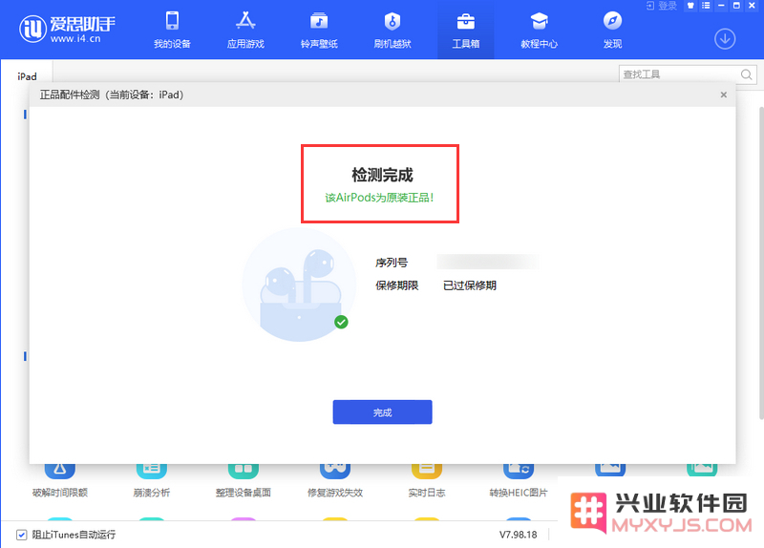The width and height of the screenshot is (764, 548).
Task: Open 修复游戏失效 tool
Action: coord(335,480)
